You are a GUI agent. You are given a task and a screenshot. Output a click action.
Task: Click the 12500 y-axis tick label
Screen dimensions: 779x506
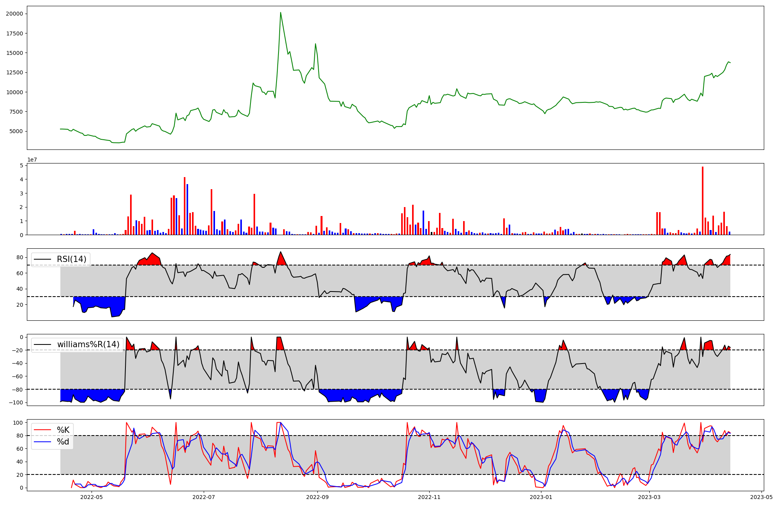tap(14, 72)
